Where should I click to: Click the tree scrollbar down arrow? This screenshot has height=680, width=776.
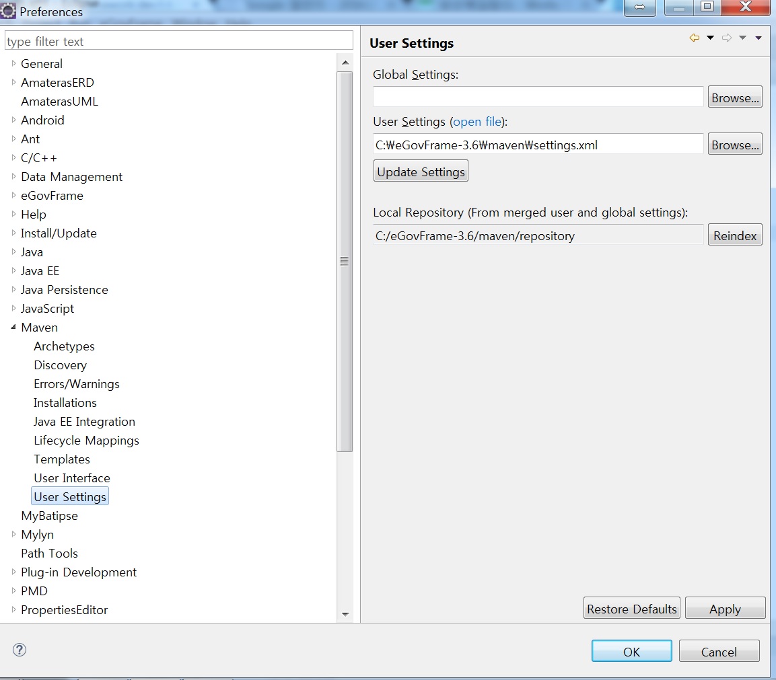coord(345,613)
